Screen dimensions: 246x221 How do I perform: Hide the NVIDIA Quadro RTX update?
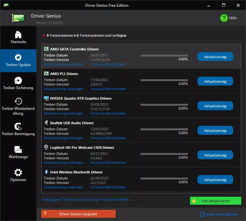click(x=63, y=113)
